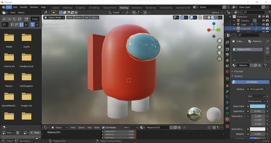
Task: Open the Render menu
Action: pos(23,7)
